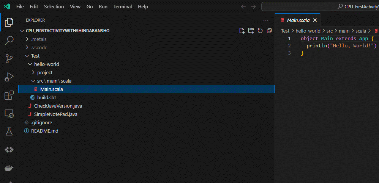Open the Terminal menu
The height and width of the screenshot is (183, 379).
click(123, 7)
